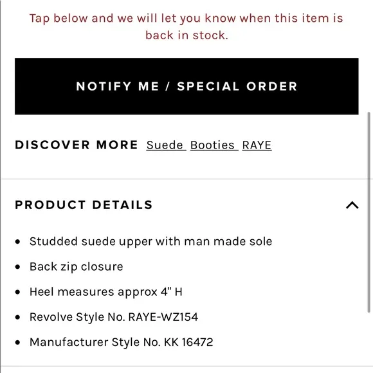Click the back in stock notice text

pos(186,26)
